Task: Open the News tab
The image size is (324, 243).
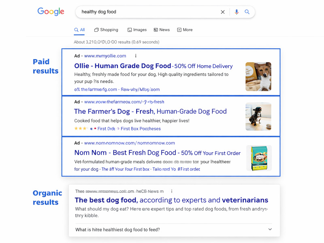Action: 162,30
